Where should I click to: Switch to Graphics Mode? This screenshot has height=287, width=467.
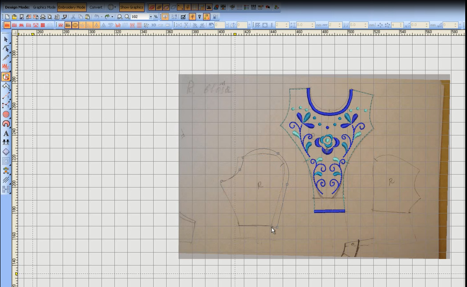pos(44,7)
